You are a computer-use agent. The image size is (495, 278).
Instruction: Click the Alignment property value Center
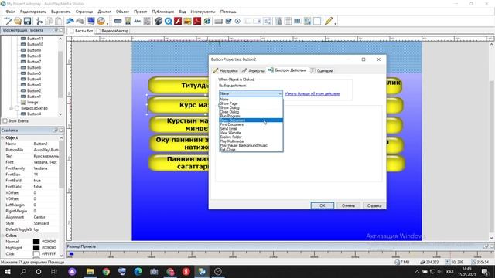click(x=46, y=217)
